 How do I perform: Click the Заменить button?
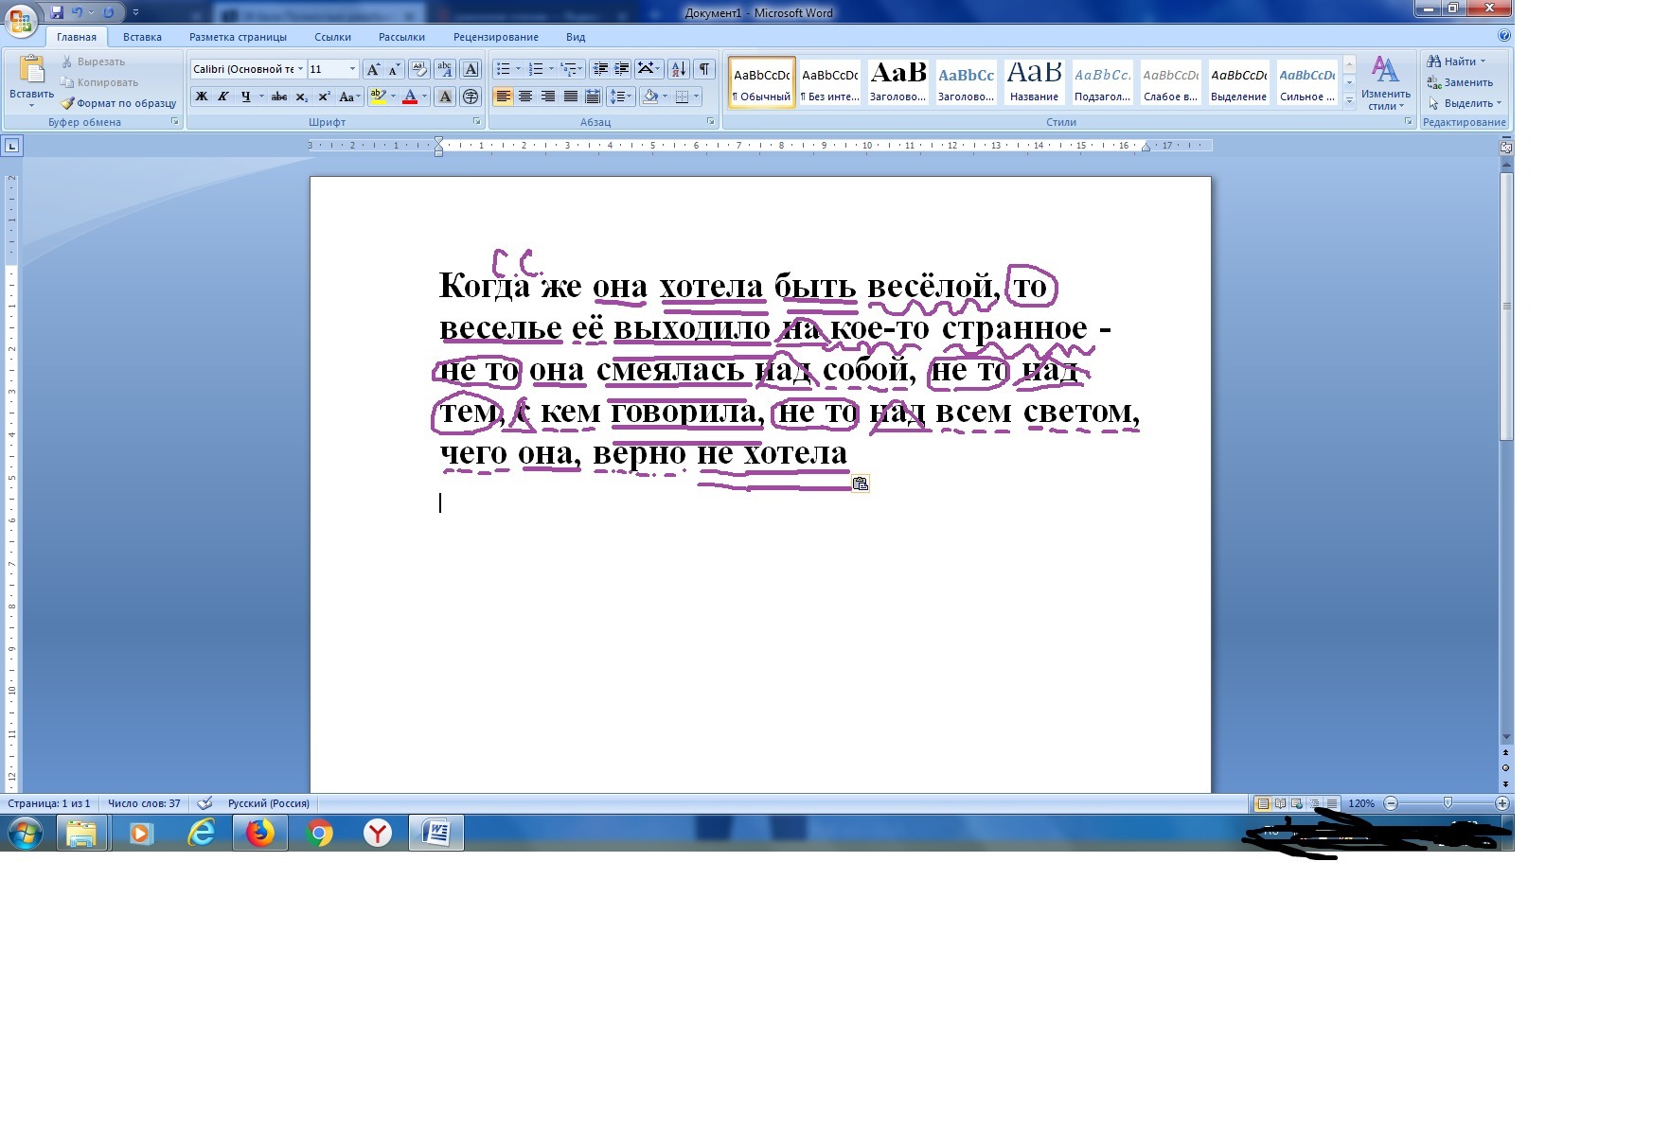(1459, 82)
